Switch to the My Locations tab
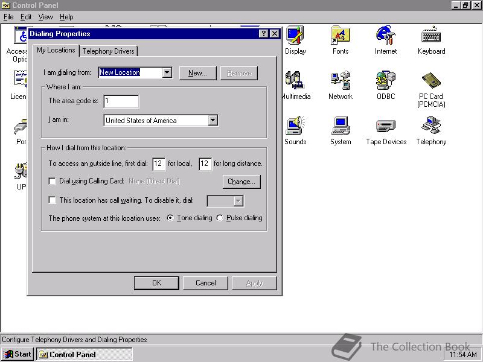Viewport: 483px width, 362px height. [56, 50]
